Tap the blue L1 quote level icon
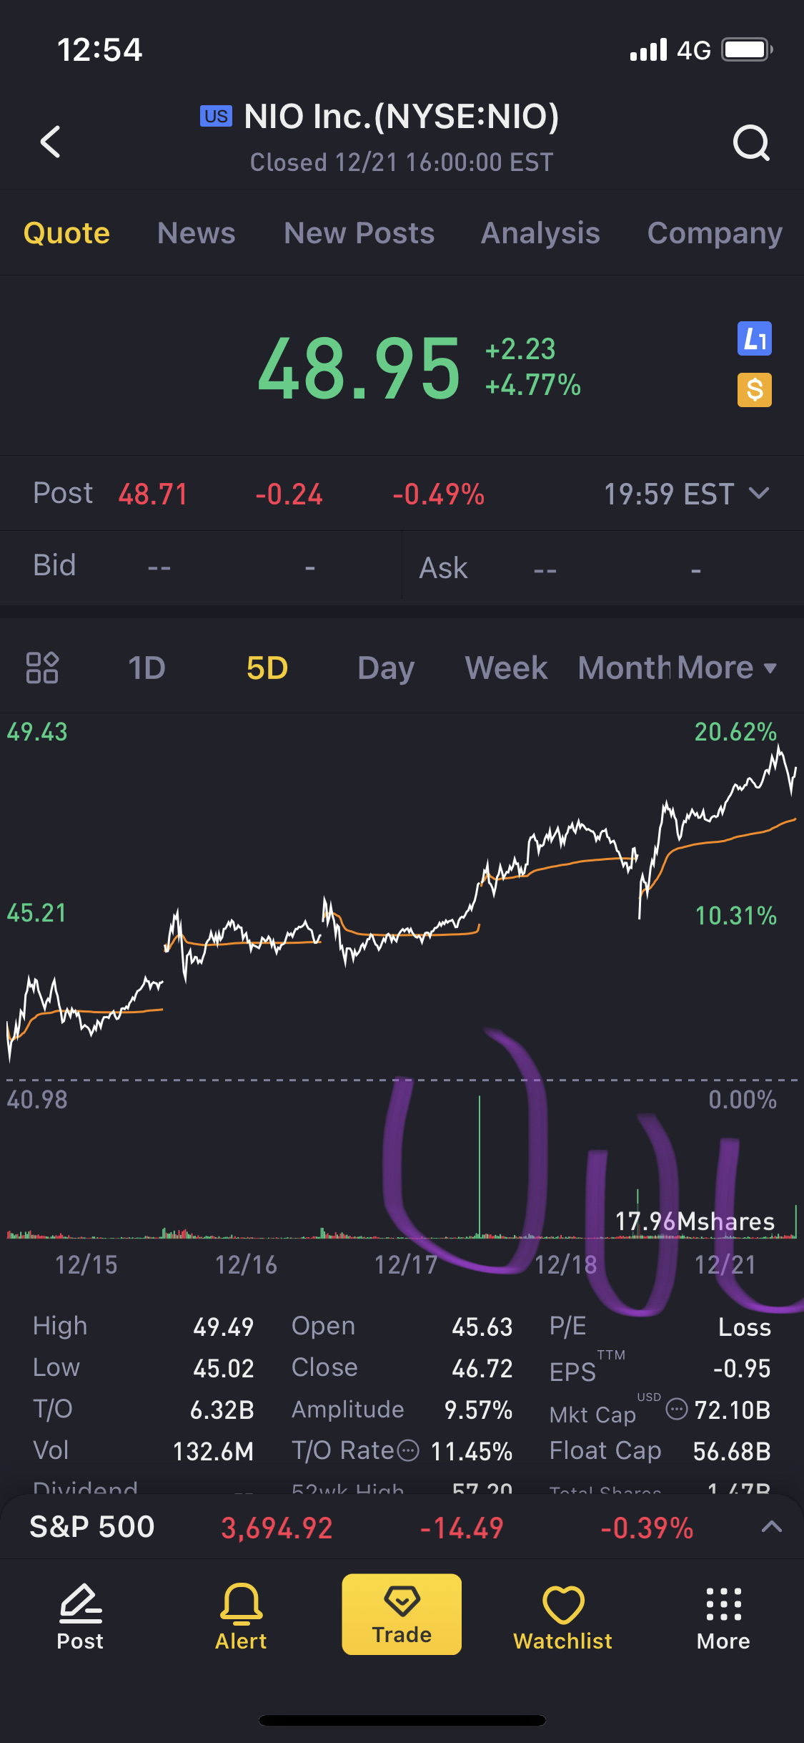This screenshot has width=804, height=1743. point(754,339)
